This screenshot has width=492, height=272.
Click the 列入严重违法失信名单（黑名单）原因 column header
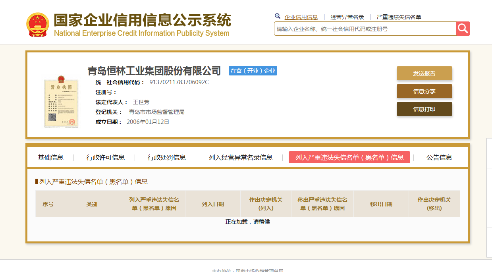(154, 204)
